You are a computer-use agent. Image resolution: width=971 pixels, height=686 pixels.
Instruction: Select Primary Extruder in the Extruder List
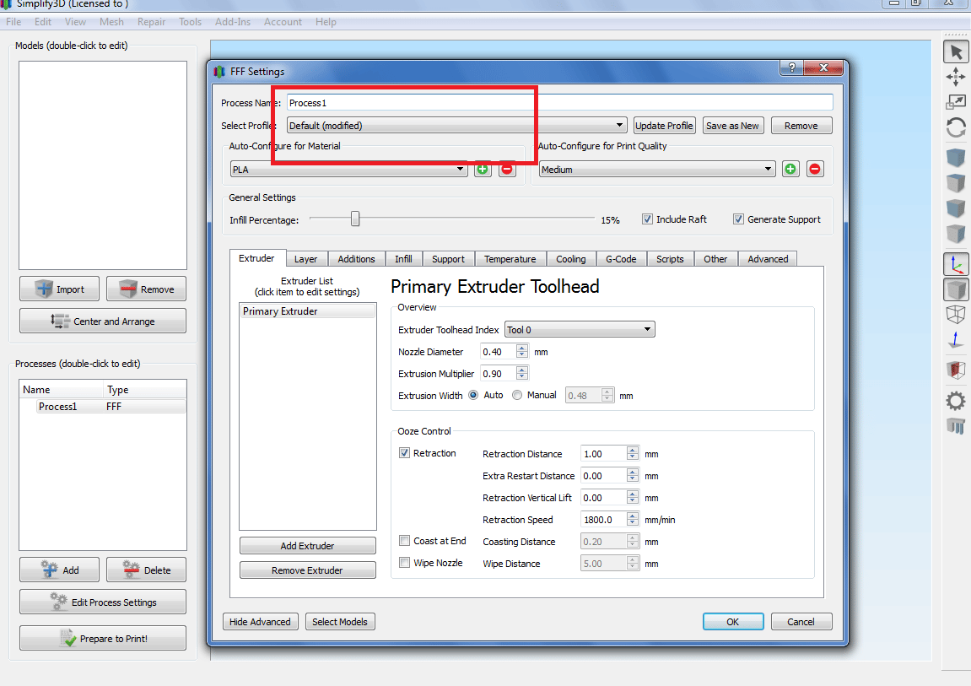click(x=308, y=311)
